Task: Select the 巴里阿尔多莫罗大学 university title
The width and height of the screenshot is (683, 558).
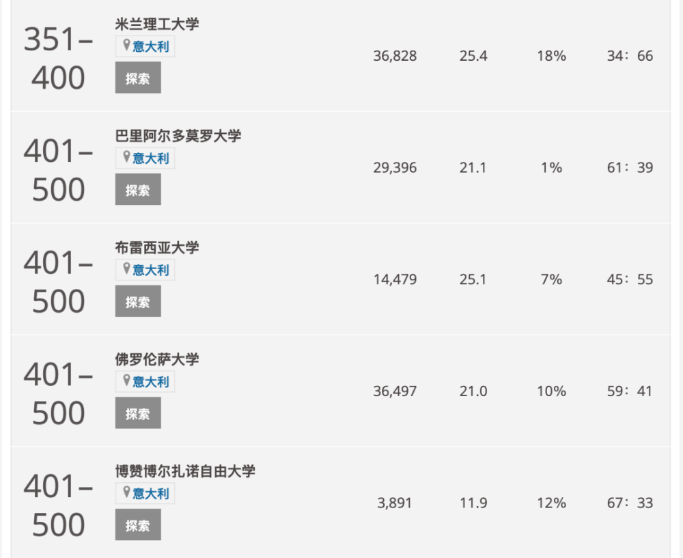Action: (178, 136)
